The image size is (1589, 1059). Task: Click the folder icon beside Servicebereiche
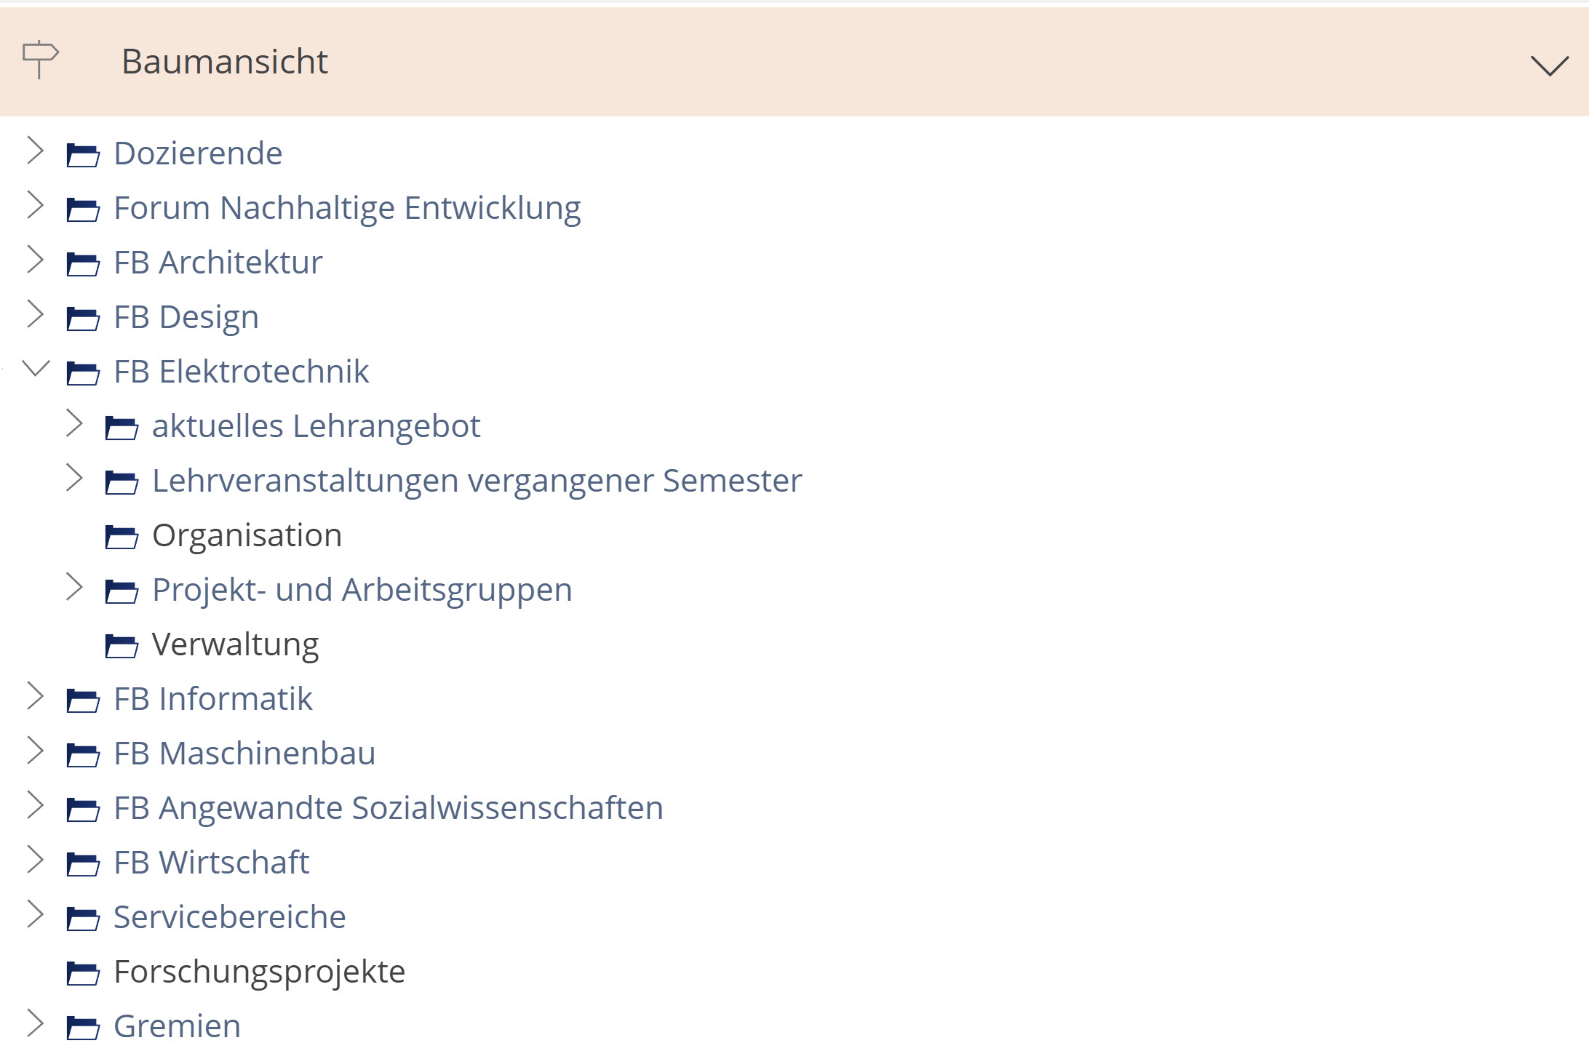83,918
